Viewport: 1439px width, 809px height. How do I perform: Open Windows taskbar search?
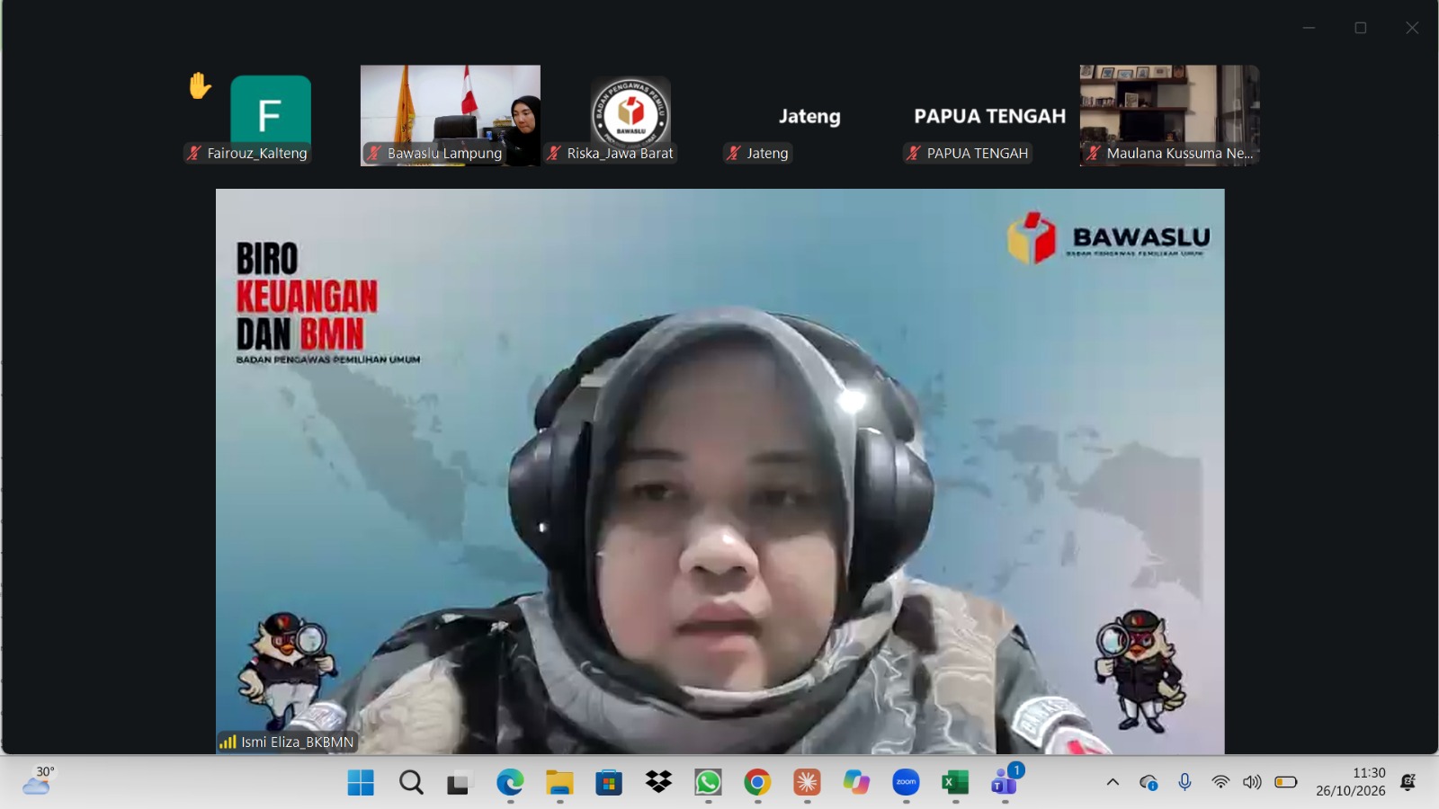[411, 783]
